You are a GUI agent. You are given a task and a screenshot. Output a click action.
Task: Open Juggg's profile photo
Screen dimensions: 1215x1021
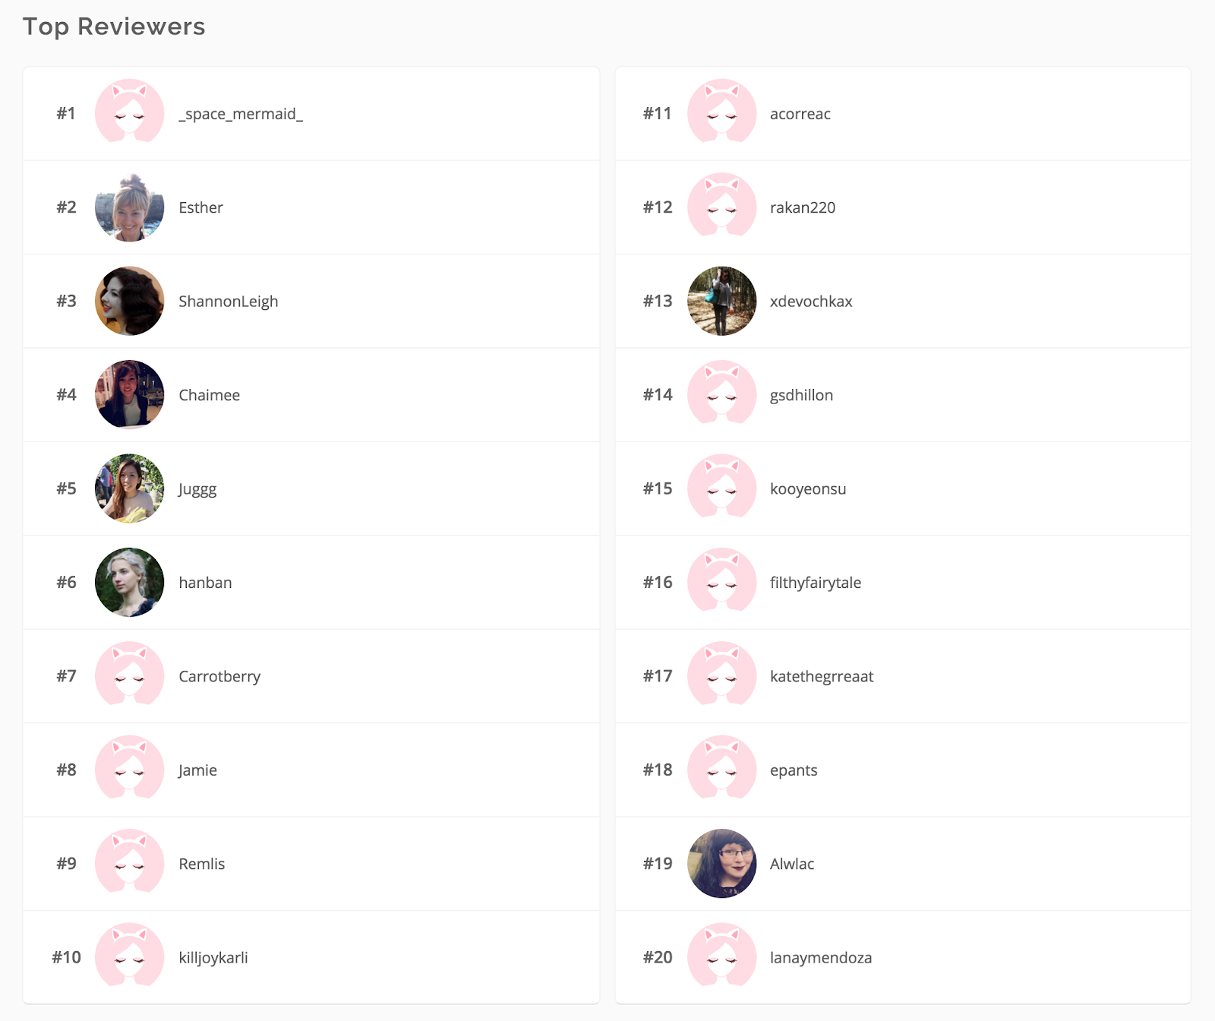(x=129, y=488)
